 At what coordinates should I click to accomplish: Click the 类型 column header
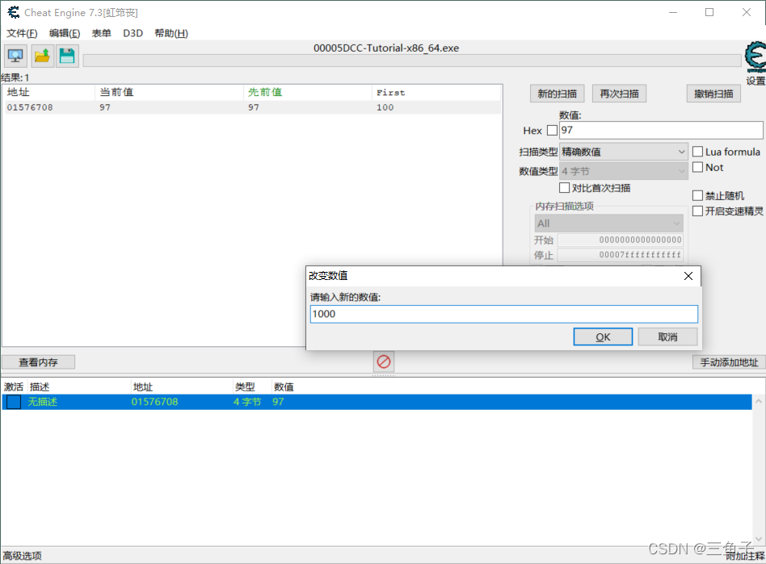point(245,387)
